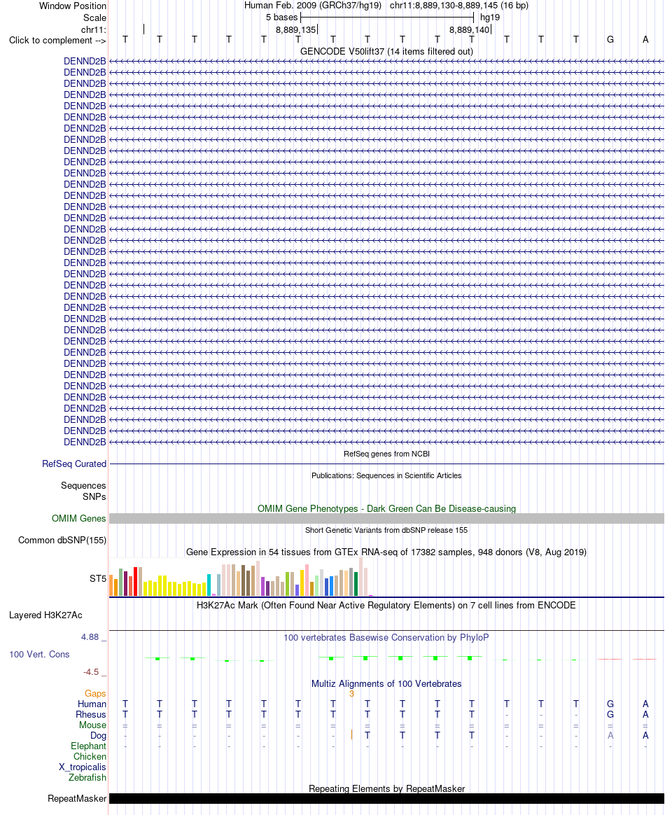Open 'Repeating Elements by RepeatMasker' title
Screen dimensions: 665x815
tap(386, 788)
